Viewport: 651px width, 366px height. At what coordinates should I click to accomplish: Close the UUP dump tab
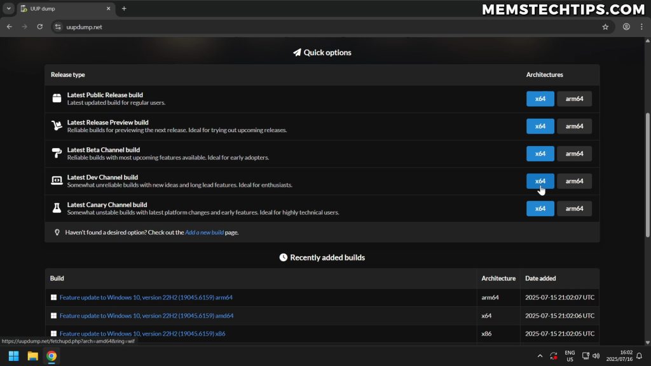[x=108, y=9]
